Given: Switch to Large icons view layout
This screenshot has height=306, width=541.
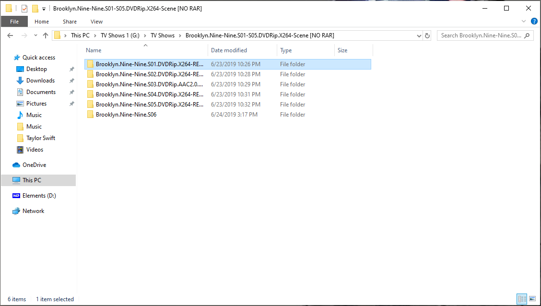Looking at the screenshot, I should click(532, 299).
